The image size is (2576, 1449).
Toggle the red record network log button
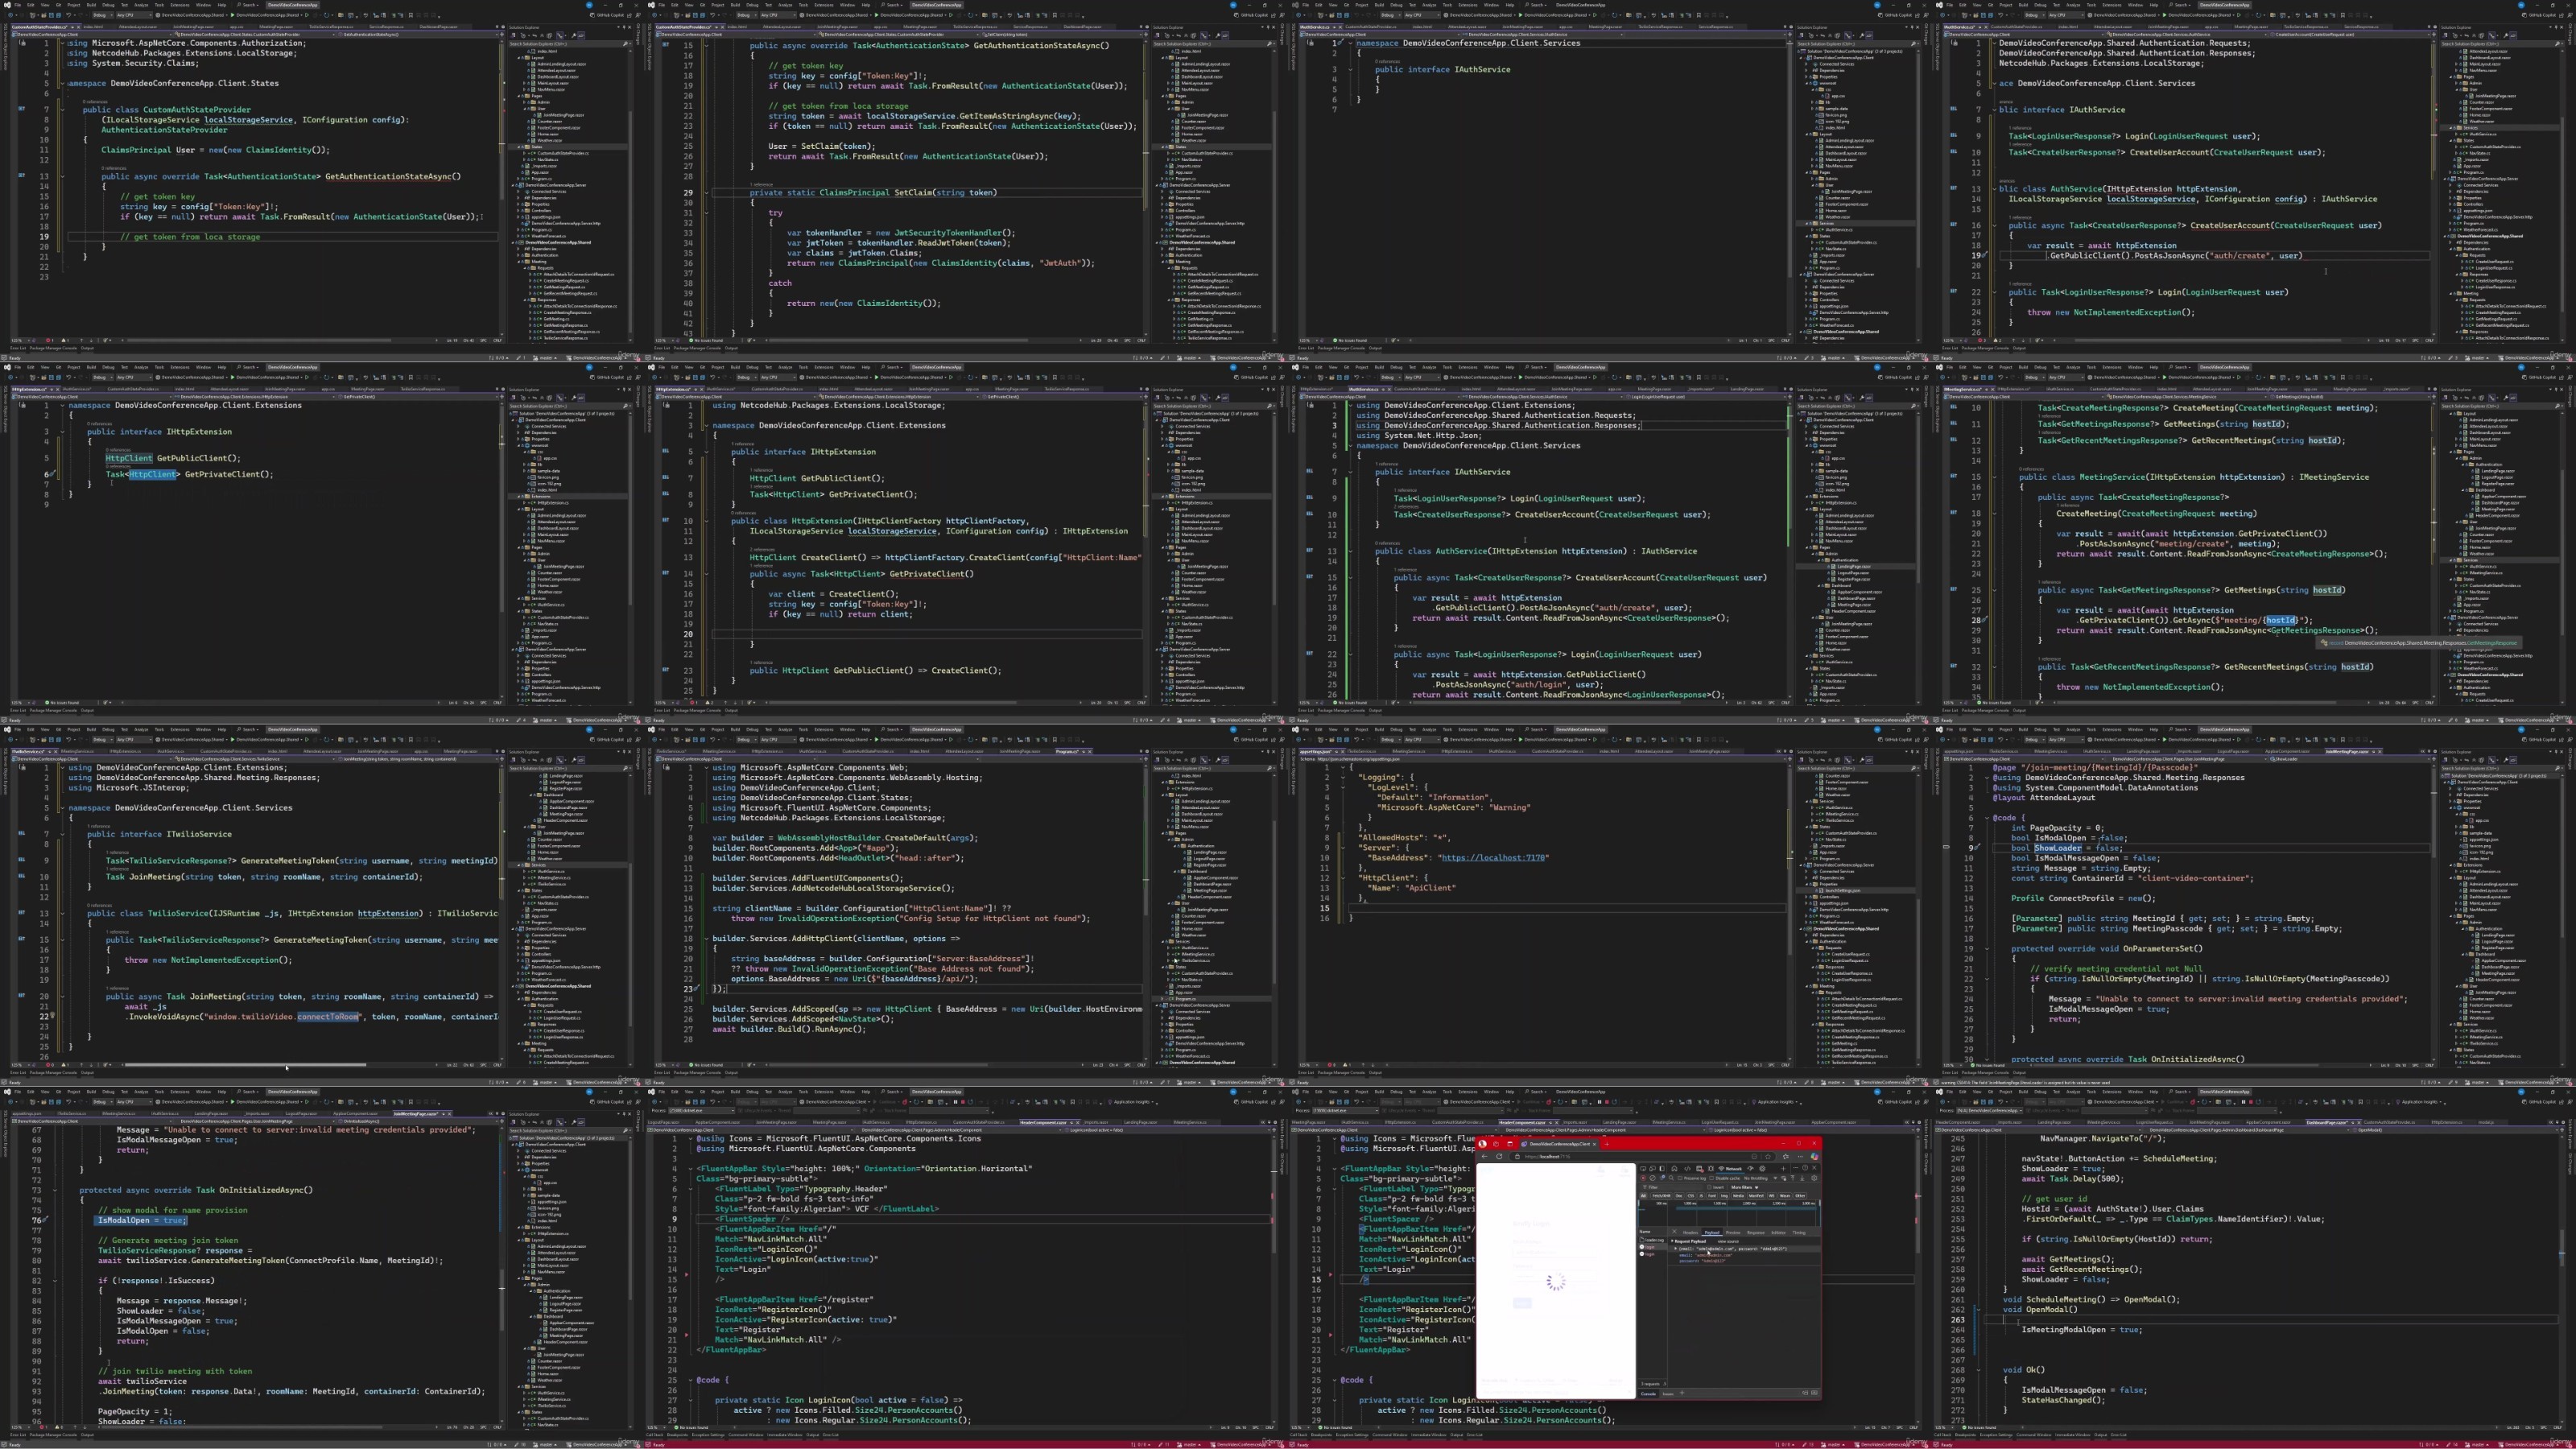pos(1644,1179)
